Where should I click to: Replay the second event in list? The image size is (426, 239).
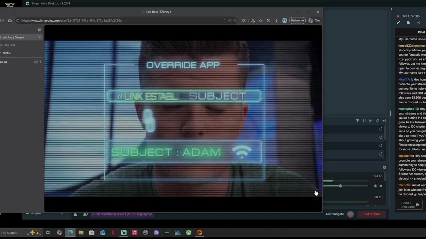click(x=381, y=137)
